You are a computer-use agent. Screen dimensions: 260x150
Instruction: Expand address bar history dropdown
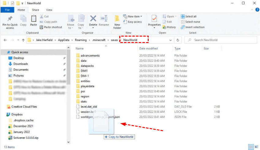(170, 40)
